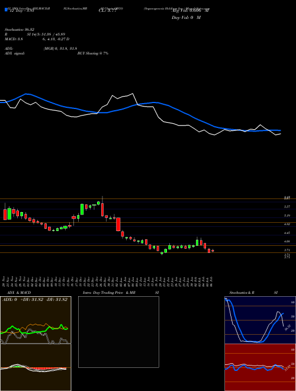Click the 'Stochastics & R SI' panel title
Viewport: 296px width, 391px height.
253,293
